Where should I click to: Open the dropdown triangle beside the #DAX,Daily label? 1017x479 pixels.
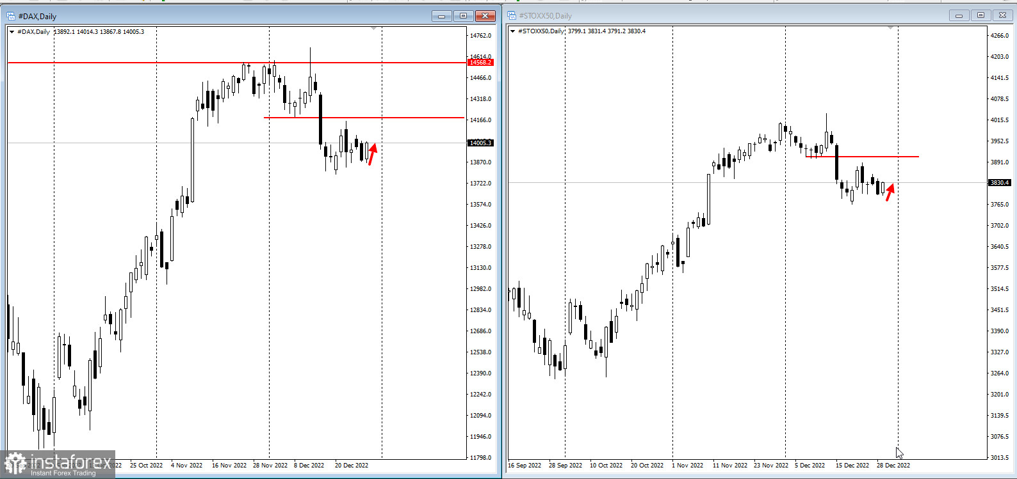[x=12, y=32]
